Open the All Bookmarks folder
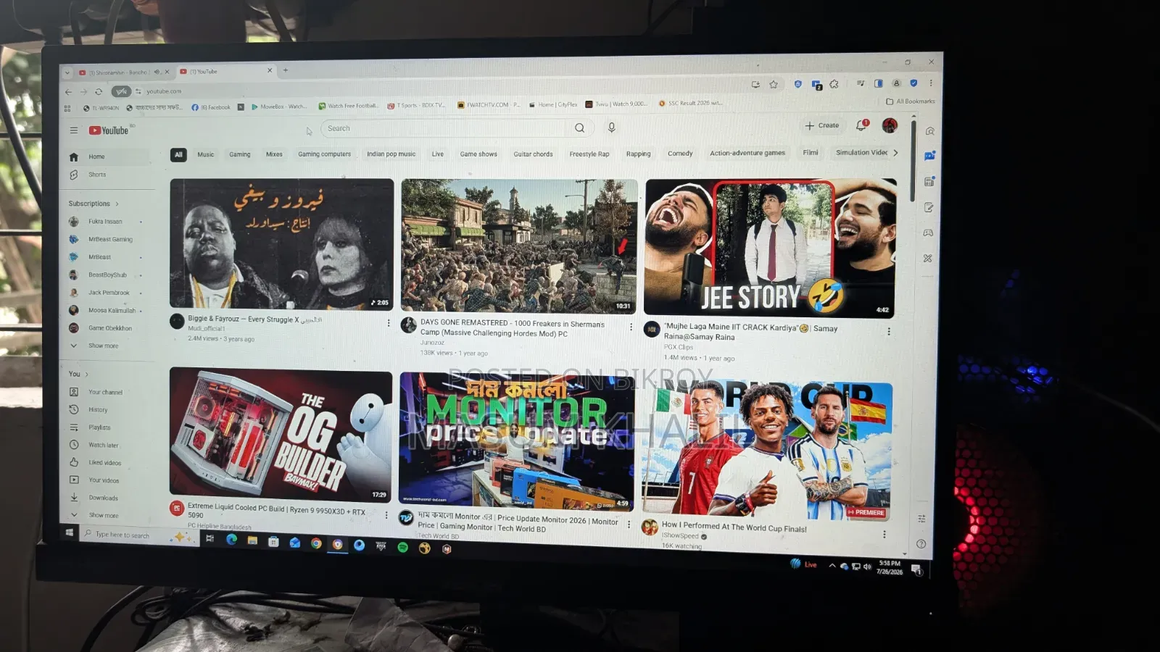1160x652 pixels. (911, 101)
